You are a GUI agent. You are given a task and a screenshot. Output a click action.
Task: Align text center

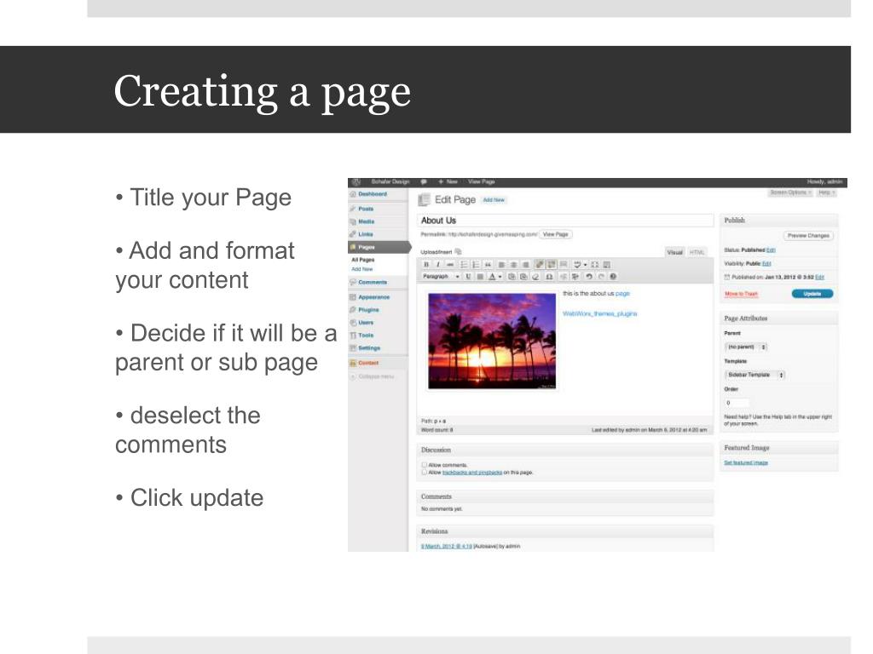513,265
